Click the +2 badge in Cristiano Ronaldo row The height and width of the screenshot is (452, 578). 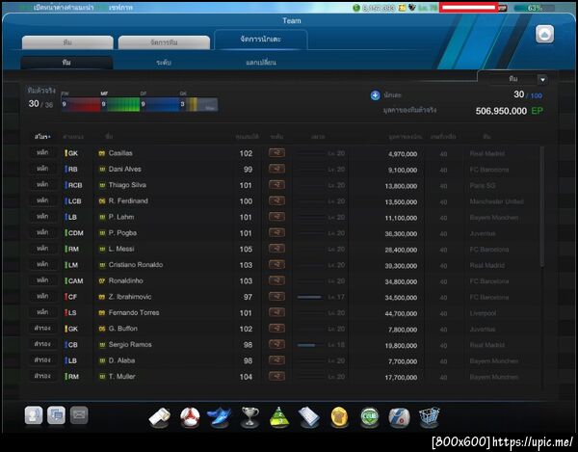[276, 264]
